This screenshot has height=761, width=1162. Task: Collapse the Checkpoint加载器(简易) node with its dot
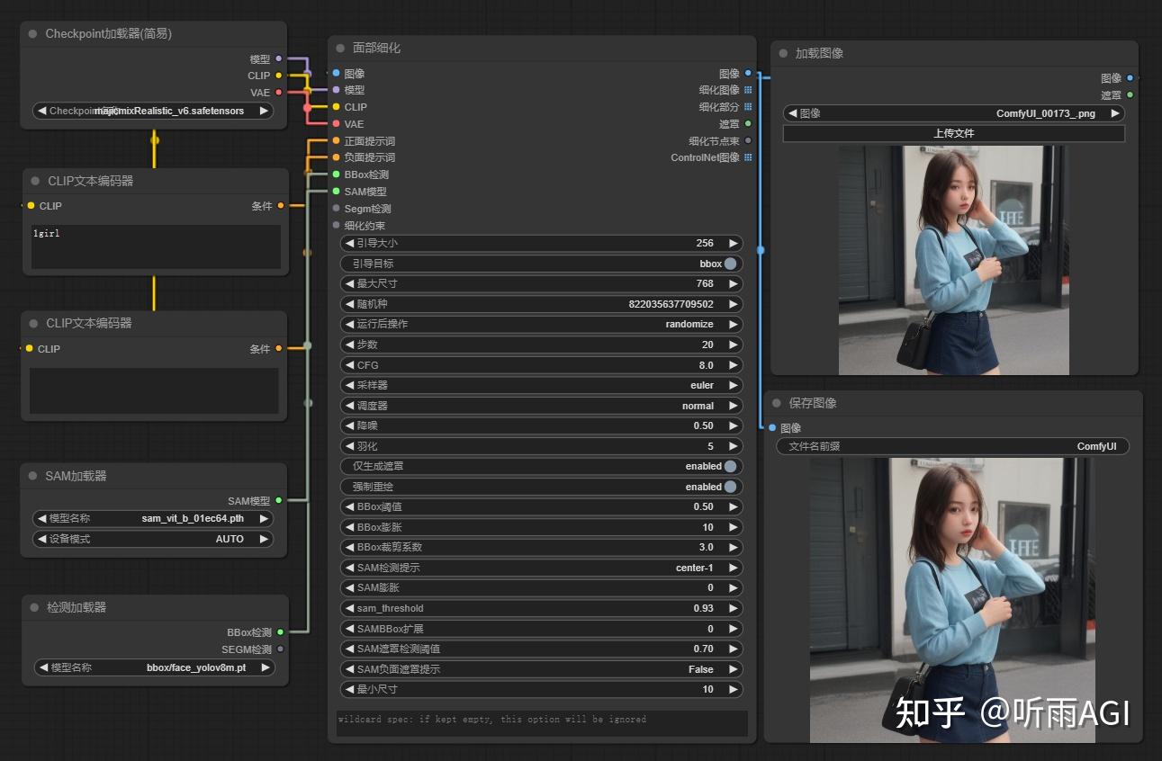pyautogui.click(x=32, y=33)
